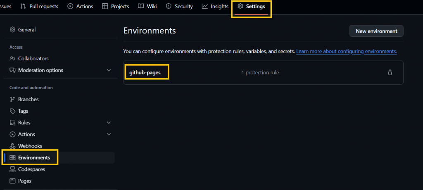Viewport: 423px width, 190px height.
Task: Click the Codespaces icon in the sidebar
Action: pos(12,169)
